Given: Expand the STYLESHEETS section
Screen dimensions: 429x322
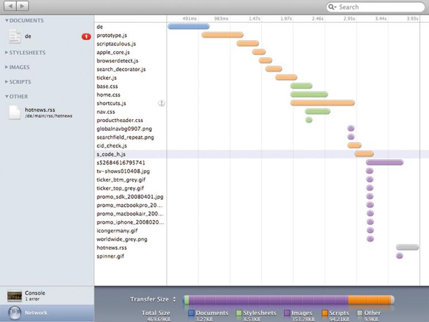Looking at the screenshot, I should [x=7, y=53].
